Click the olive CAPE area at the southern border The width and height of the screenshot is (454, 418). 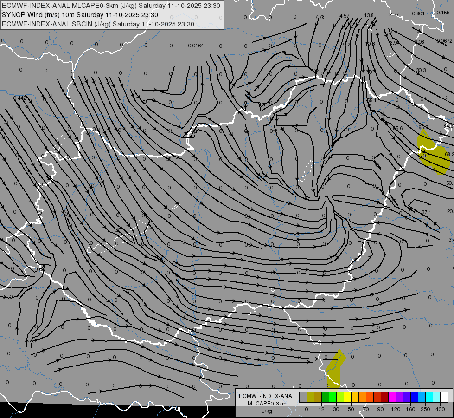click(335, 370)
